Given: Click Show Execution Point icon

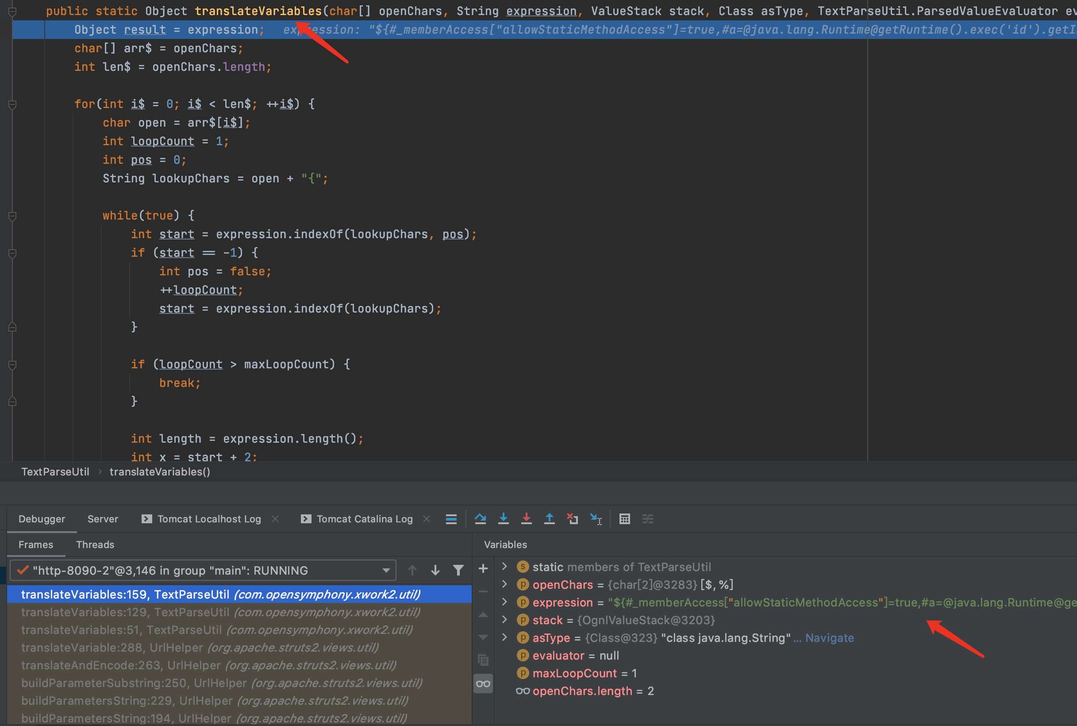Looking at the screenshot, I should pos(451,519).
